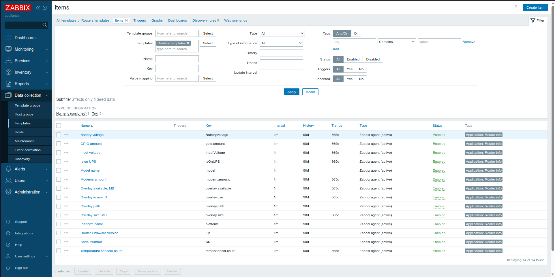Screen dimensions: 555x277
Task: Switch to the Triggers tab
Action: [140, 20]
